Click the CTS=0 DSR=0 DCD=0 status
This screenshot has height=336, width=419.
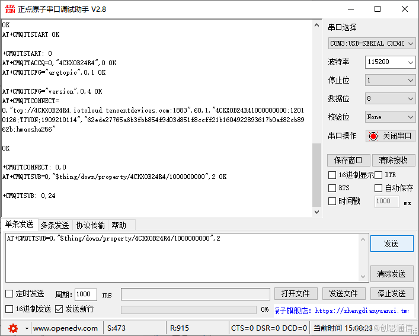[269, 328]
